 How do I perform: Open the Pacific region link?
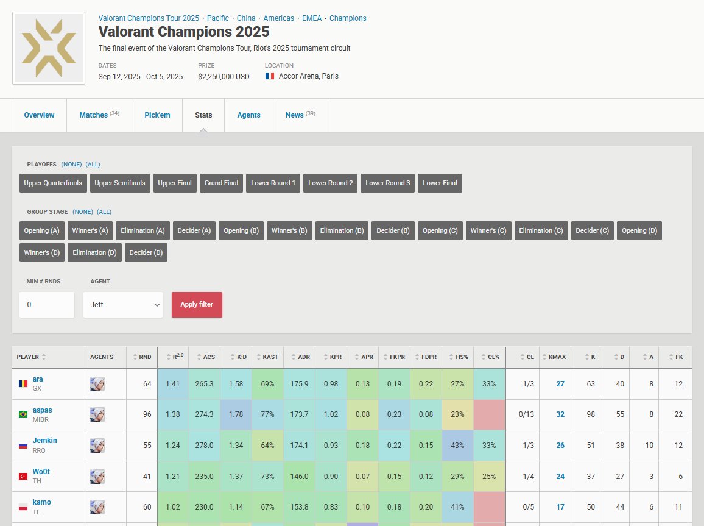click(x=218, y=18)
